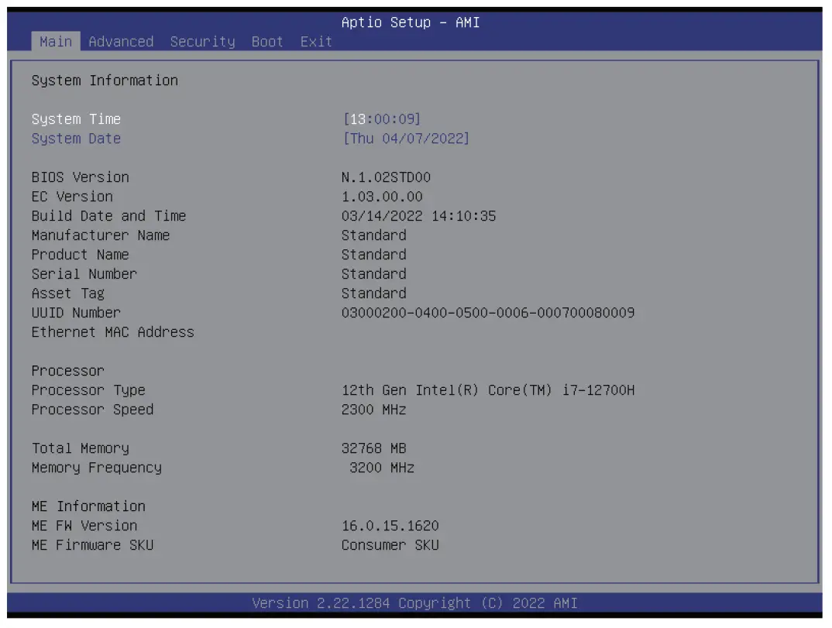Click the Serial Number value Standard

click(x=374, y=274)
